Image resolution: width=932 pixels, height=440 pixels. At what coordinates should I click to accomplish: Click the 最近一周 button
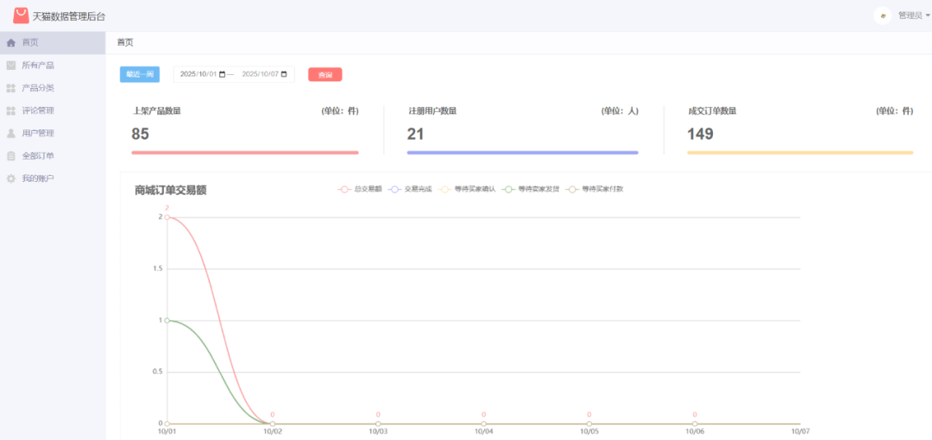click(140, 74)
